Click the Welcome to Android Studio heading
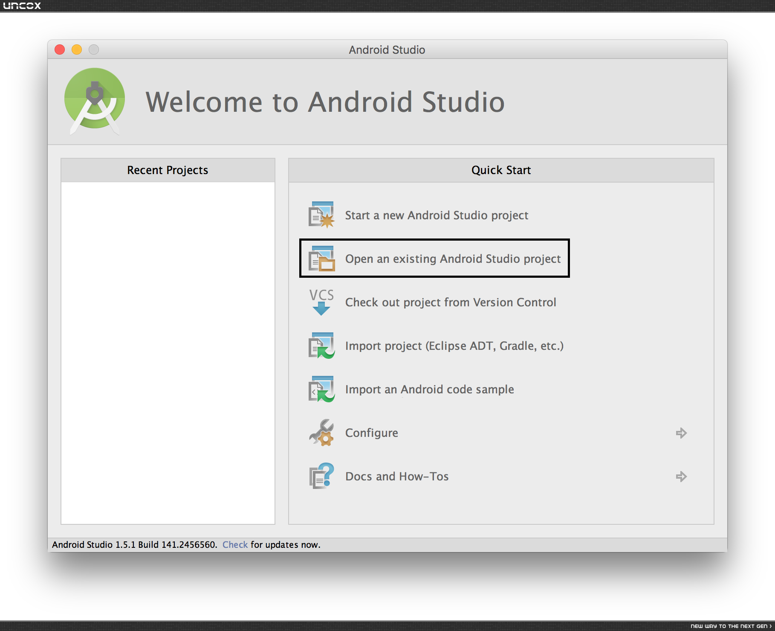The height and width of the screenshot is (631, 775). coord(325,102)
